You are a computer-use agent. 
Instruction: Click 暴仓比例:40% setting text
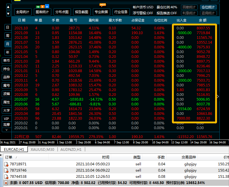tap(167, 7)
